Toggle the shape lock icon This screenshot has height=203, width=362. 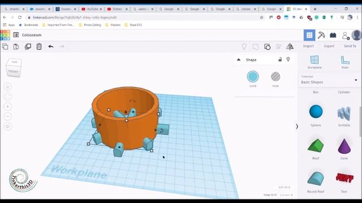pos(280,59)
